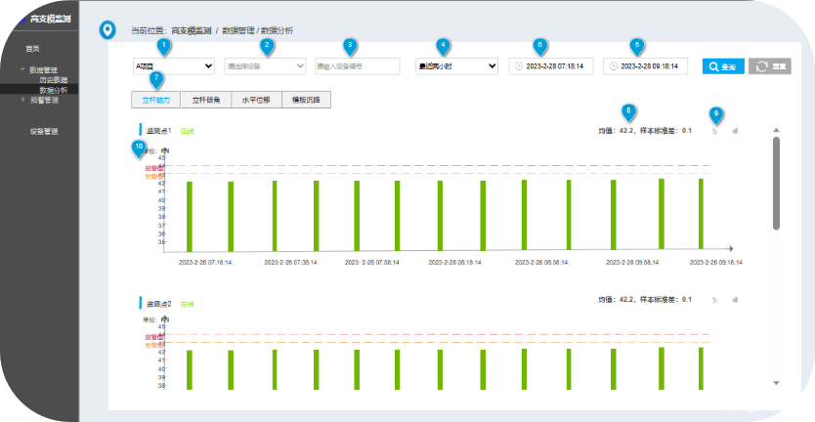Click the scrollbar up arrow
Screen dimensions: 815x422
tap(776, 131)
